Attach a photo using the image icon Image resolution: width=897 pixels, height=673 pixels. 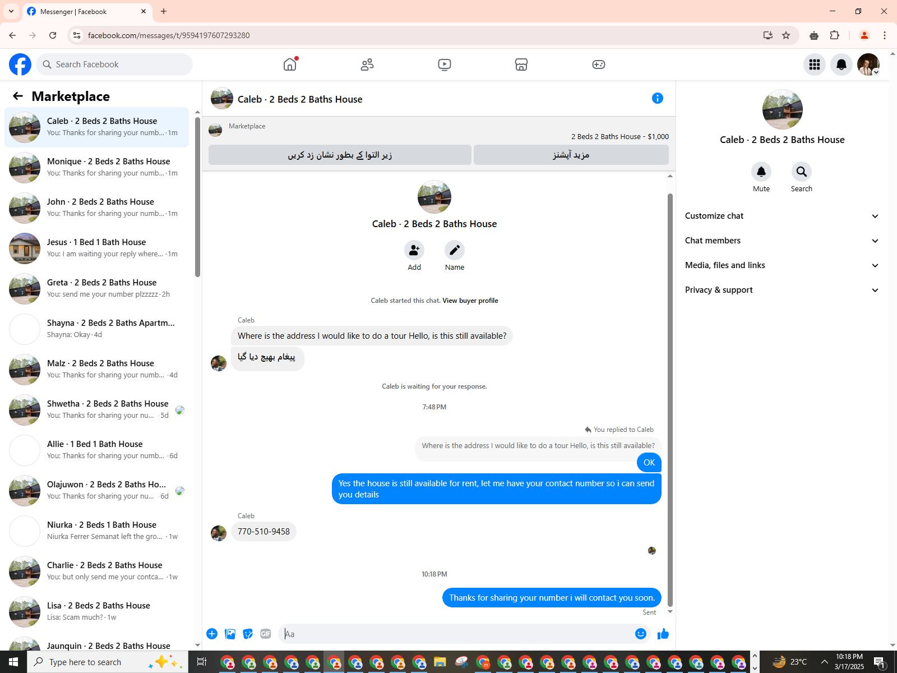coord(230,634)
